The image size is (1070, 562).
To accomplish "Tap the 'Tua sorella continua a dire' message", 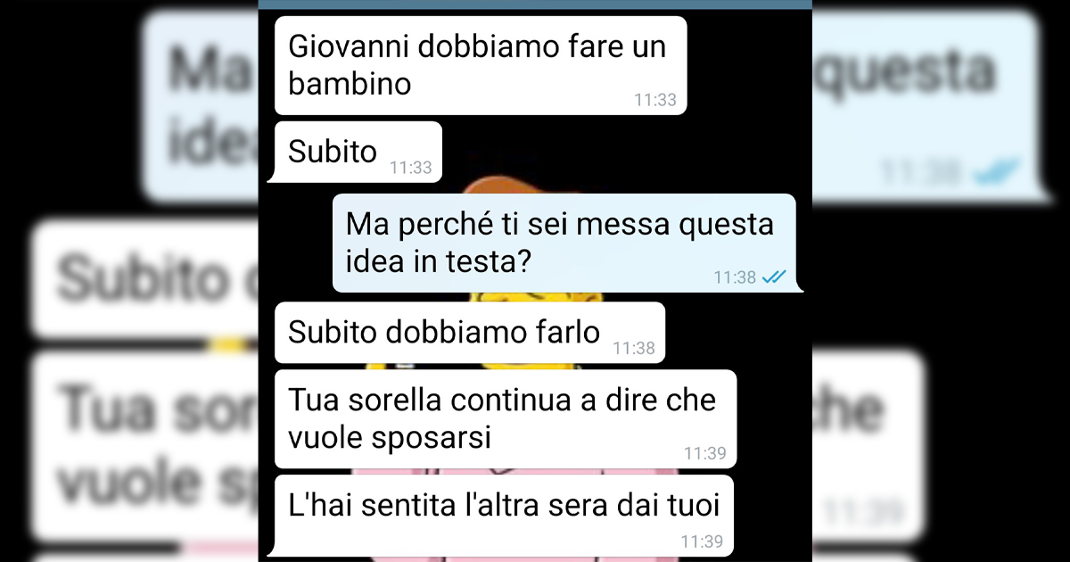I will coord(506,419).
